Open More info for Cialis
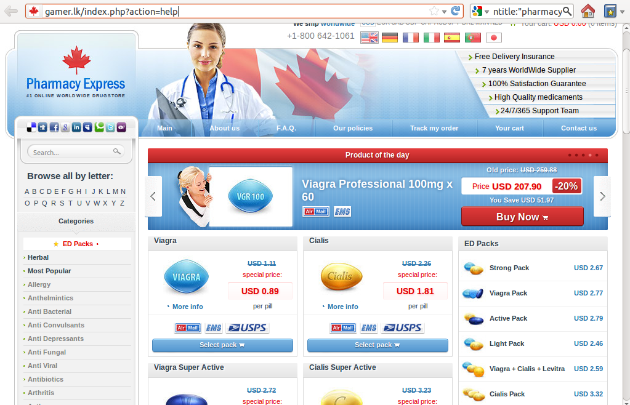 [x=343, y=307]
